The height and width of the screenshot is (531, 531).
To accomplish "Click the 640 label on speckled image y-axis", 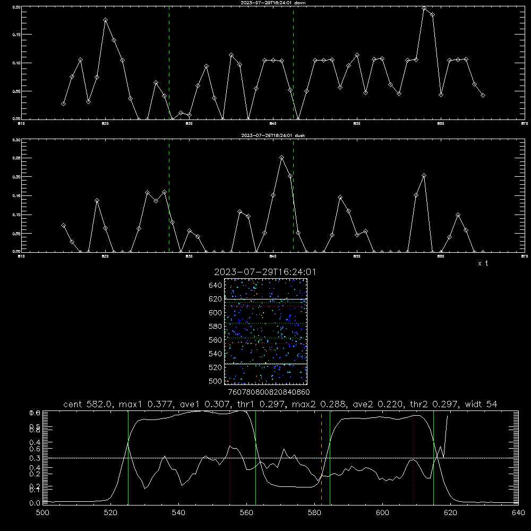I will [216, 286].
